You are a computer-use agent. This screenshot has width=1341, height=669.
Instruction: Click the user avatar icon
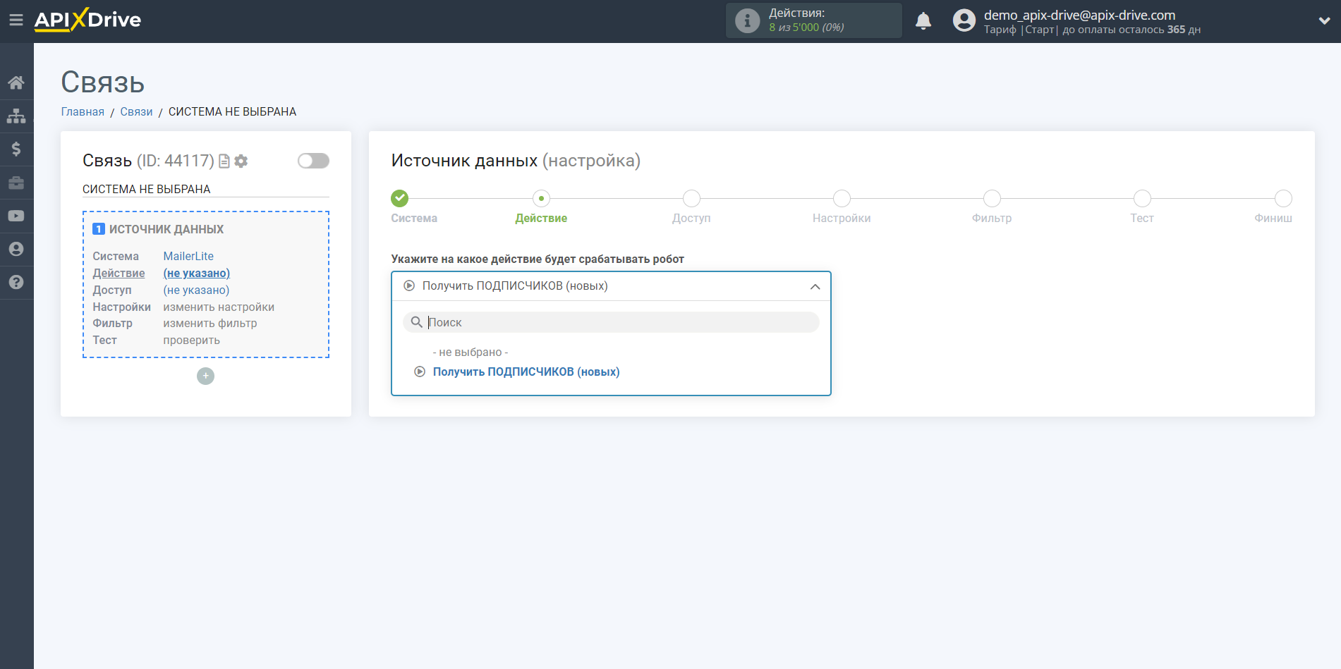964,20
